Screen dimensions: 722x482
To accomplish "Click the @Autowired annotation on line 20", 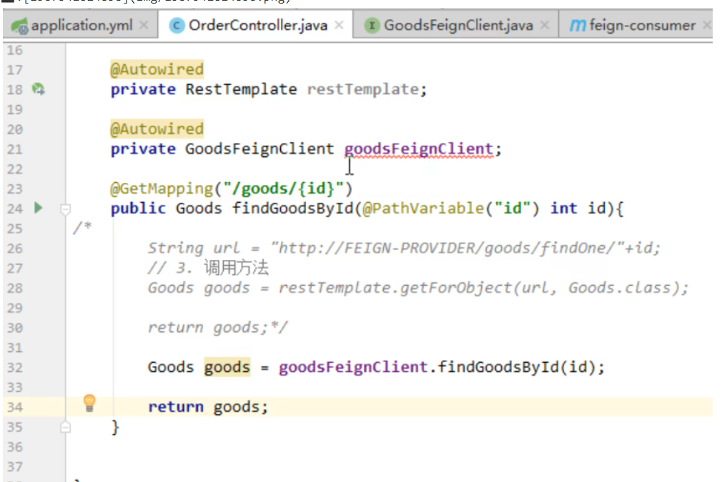I will click(x=157, y=129).
